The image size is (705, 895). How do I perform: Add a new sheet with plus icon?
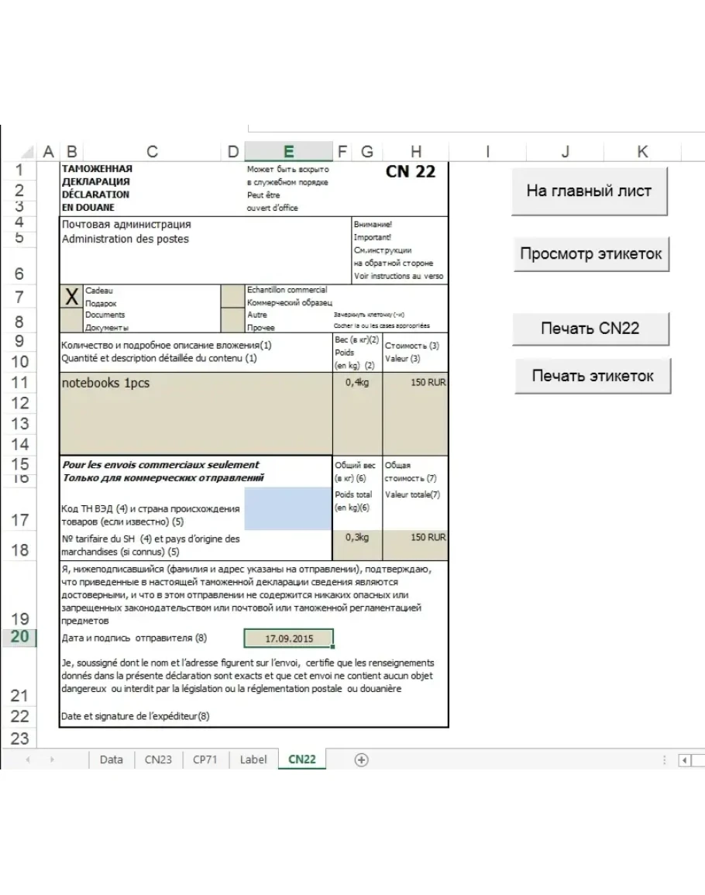[x=361, y=760]
